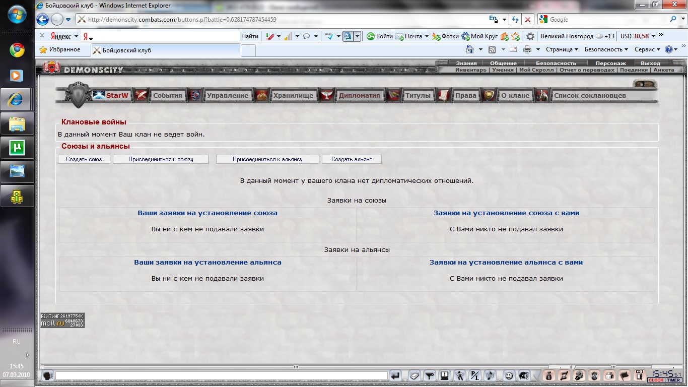
Task: Click the scroll icon next to Права
Action: (444, 95)
